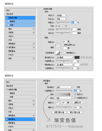
Task: Click the gradient 不透明度 slider handle
Action: point(71,91)
